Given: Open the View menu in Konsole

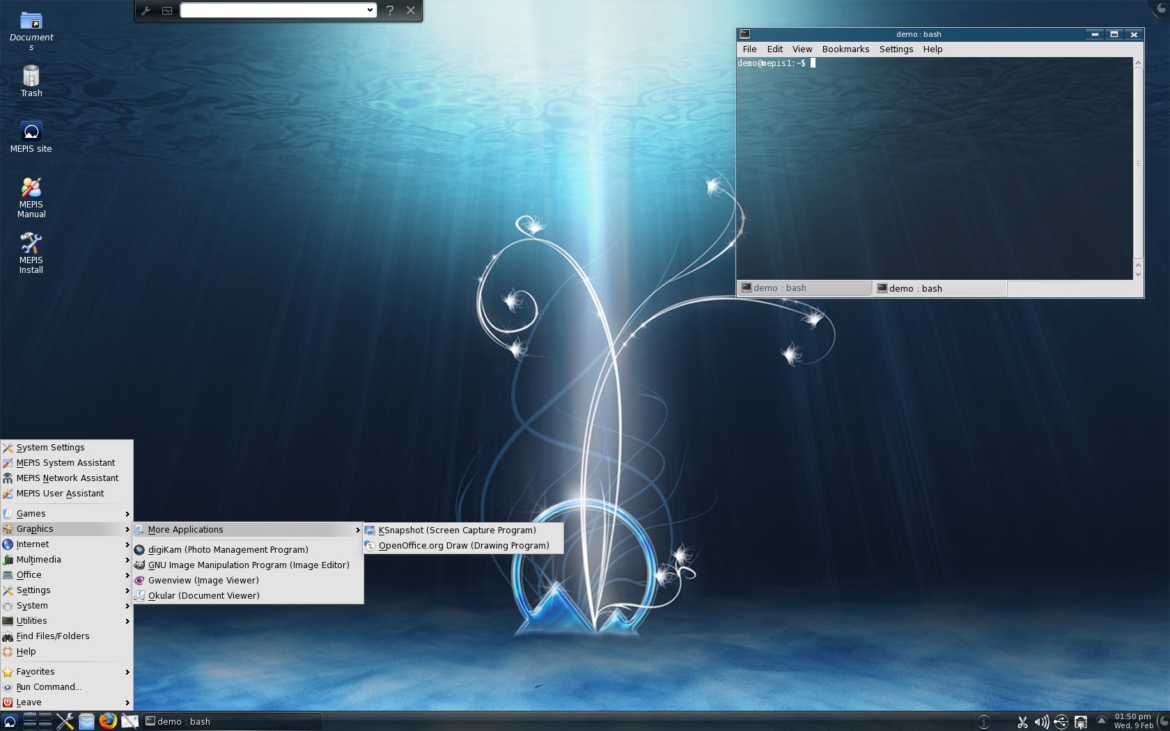Looking at the screenshot, I should pos(802,49).
